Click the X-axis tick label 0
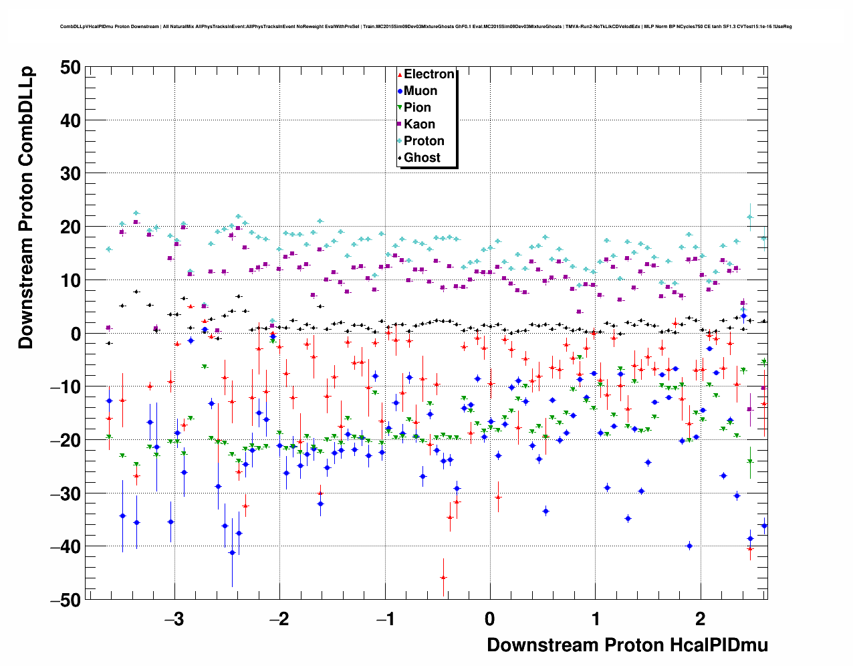 click(x=490, y=619)
